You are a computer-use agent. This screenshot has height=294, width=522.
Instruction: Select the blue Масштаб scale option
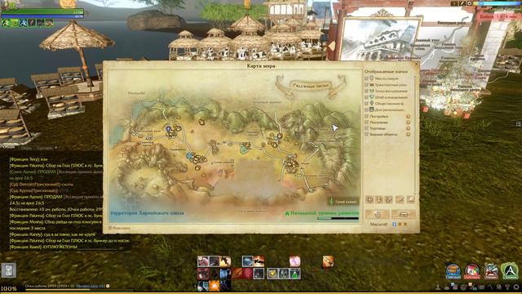coord(395,225)
